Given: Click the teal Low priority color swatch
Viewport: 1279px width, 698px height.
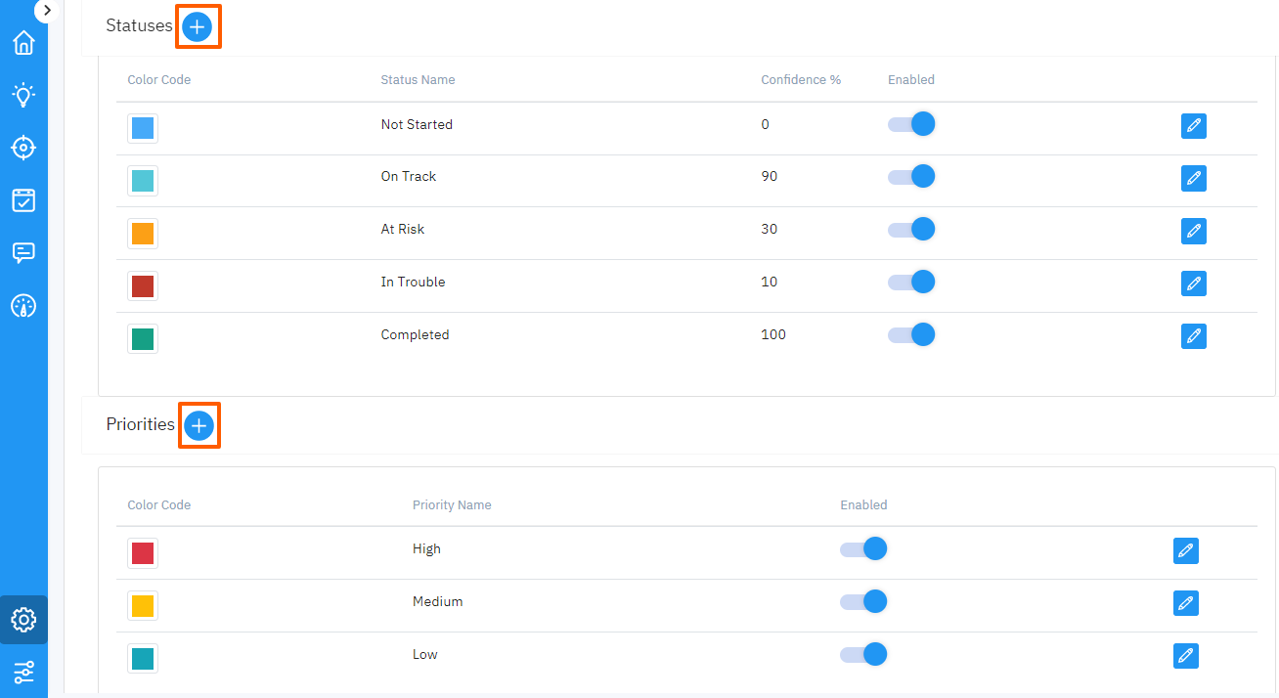Looking at the screenshot, I should pyautogui.click(x=143, y=658).
